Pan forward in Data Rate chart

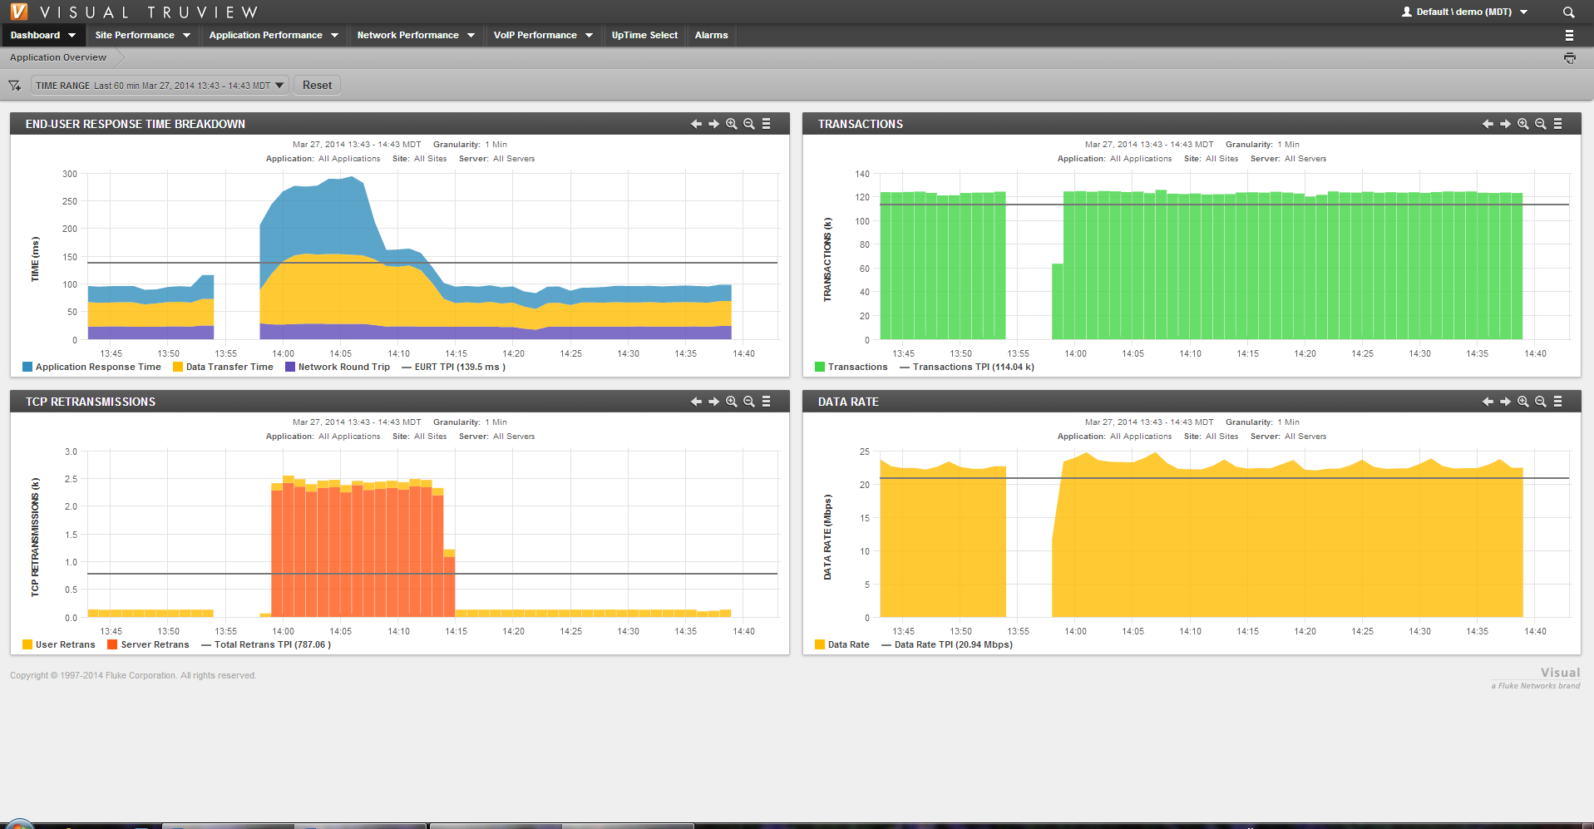click(1505, 402)
